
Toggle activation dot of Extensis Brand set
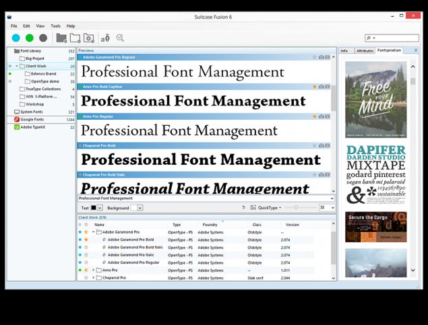(10, 74)
